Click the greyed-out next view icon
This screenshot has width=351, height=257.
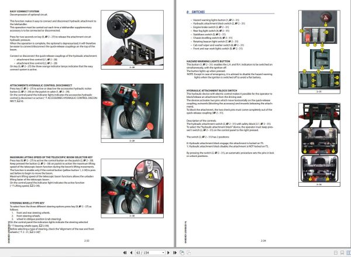189,253
